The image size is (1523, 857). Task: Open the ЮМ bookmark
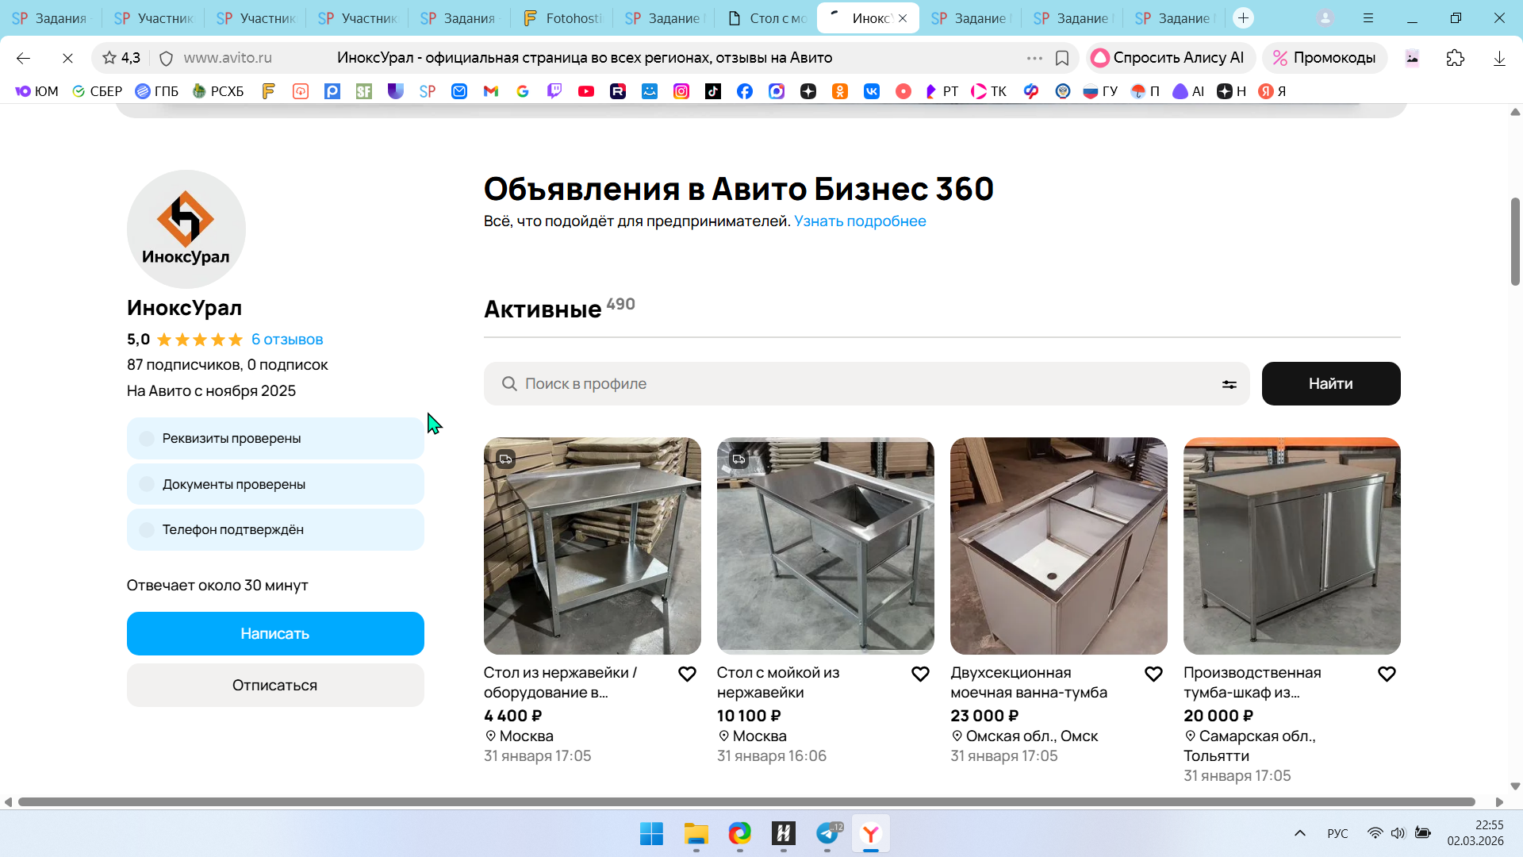pos(37,91)
